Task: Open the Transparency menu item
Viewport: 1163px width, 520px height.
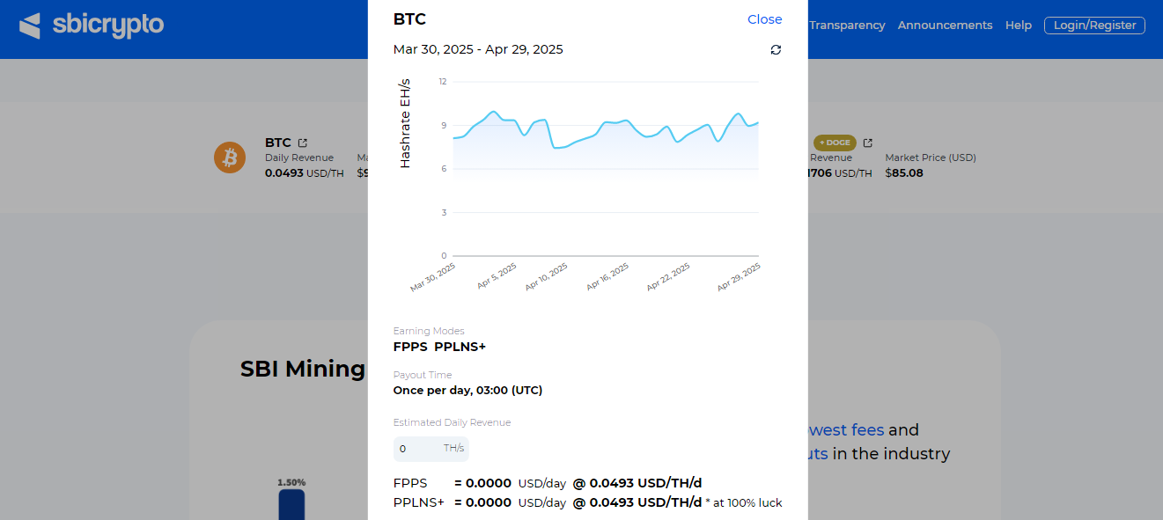Action: click(847, 26)
